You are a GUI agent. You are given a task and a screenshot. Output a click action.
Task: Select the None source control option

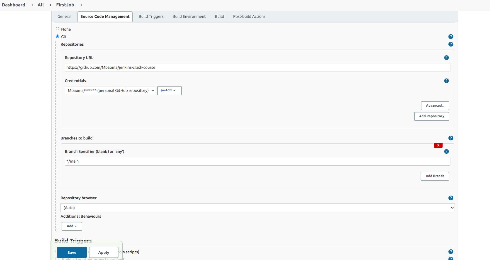[x=57, y=29]
